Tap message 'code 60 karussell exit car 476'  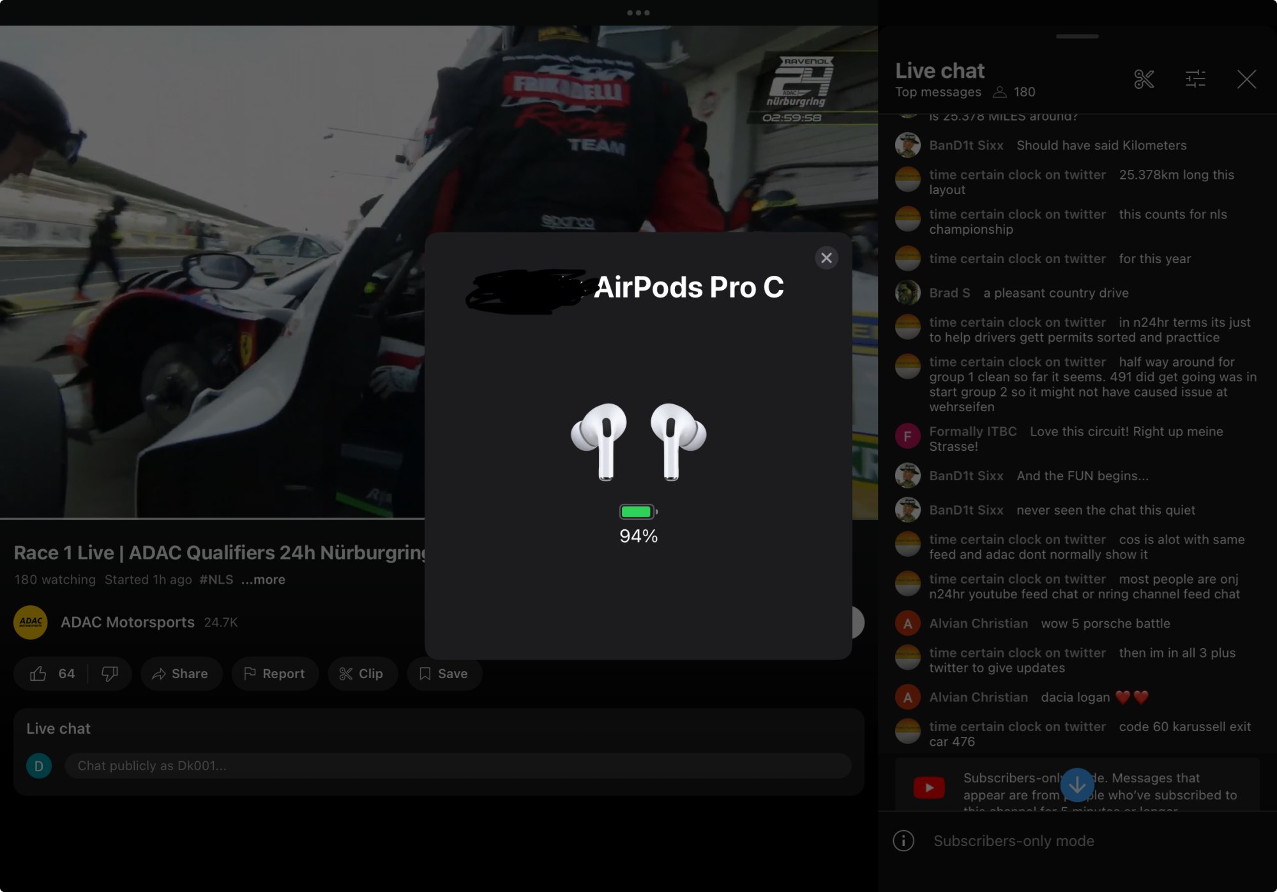click(x=1090, y=734)
